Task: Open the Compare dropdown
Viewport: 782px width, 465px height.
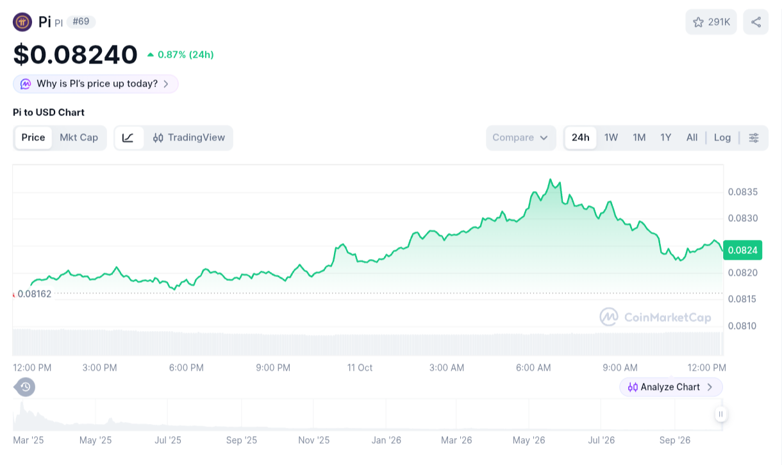Action: 521,138
